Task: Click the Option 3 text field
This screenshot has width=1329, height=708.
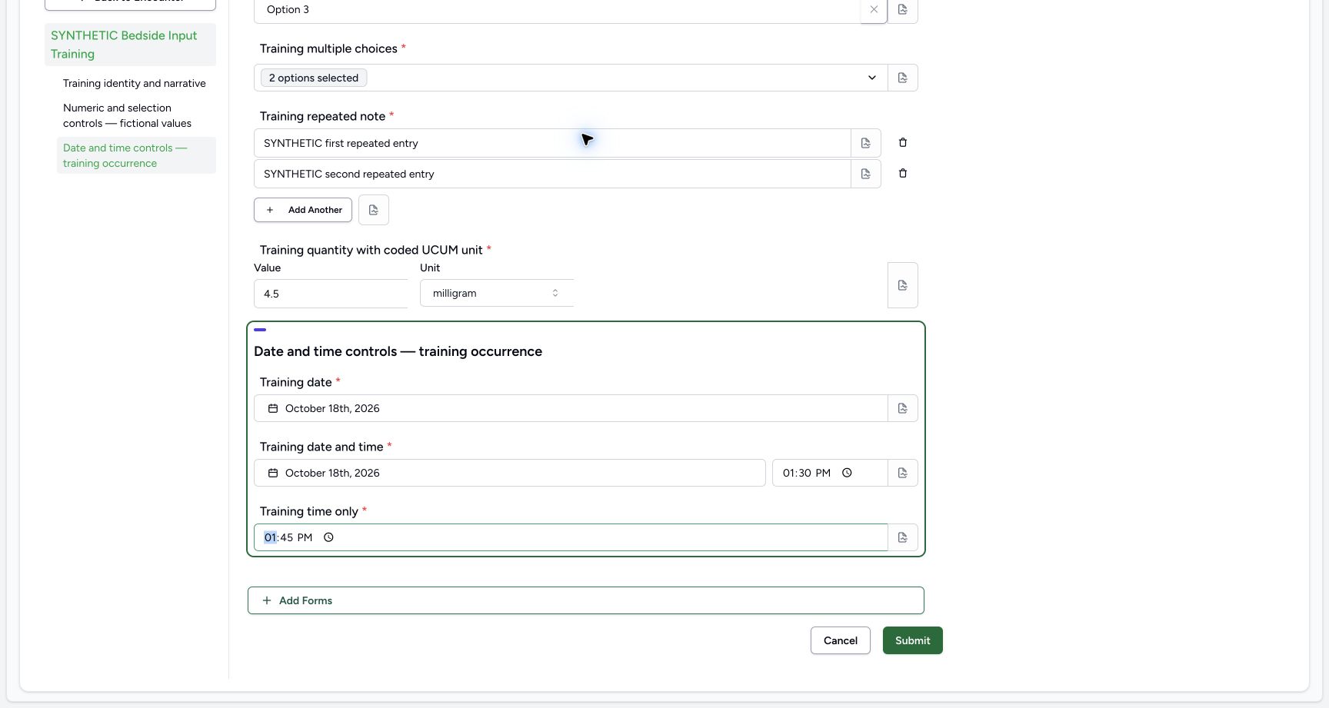Action: click(x=557, y=10)
